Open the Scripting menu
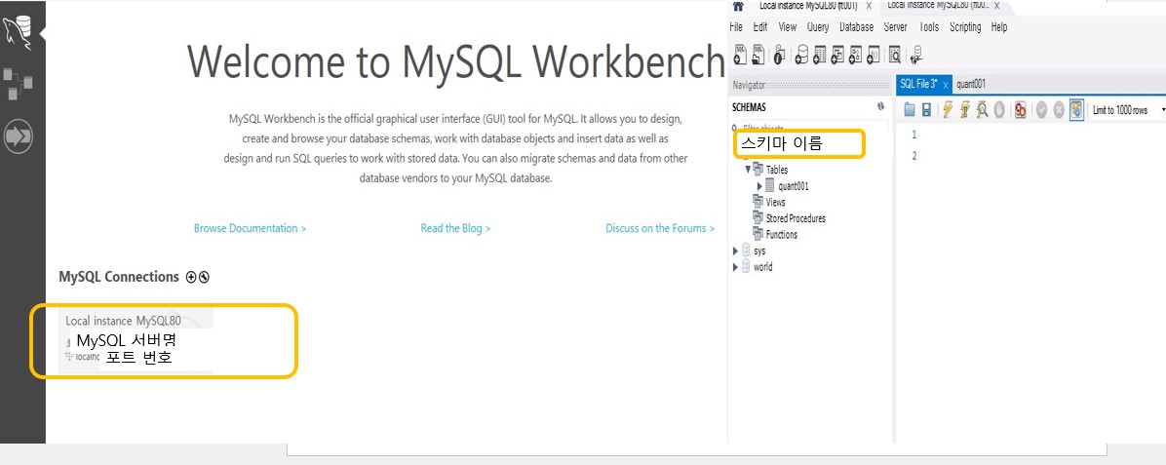Image resolution: width=1166 pixels, height=465 pixels. point(965,26)
